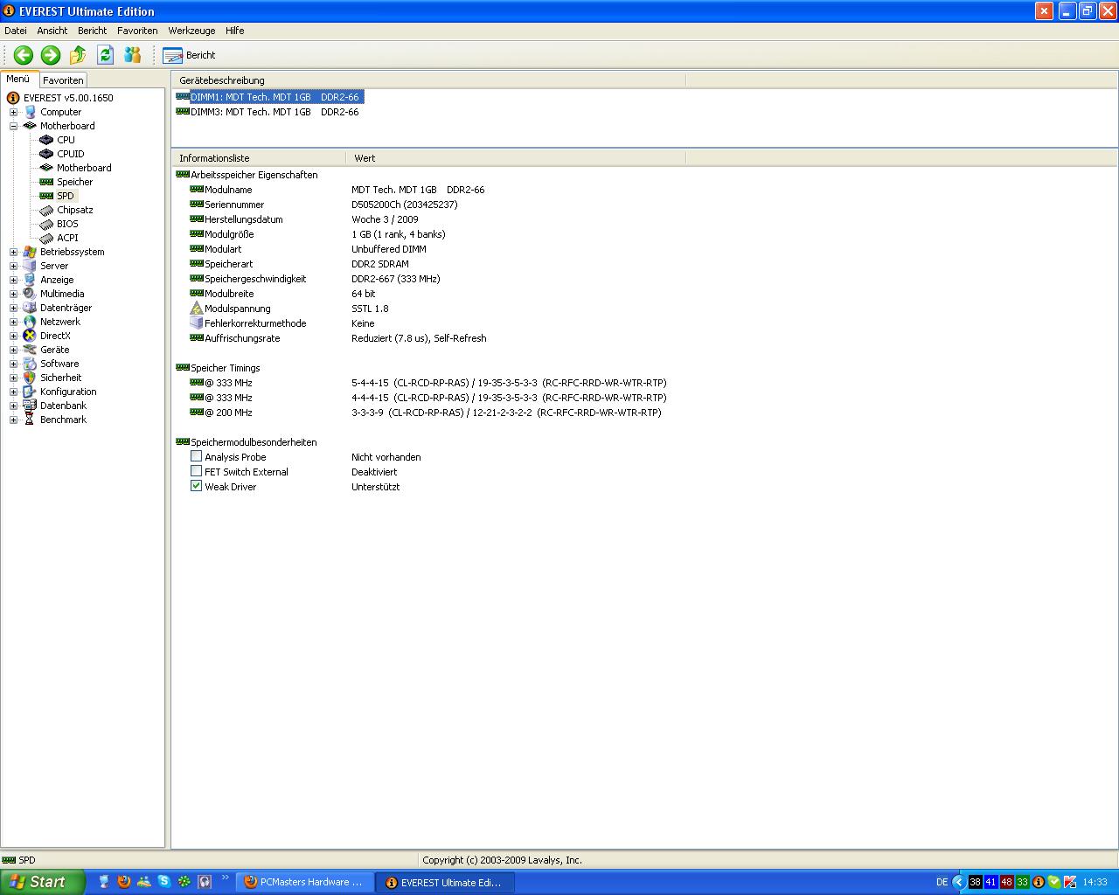Open the Hilfe menu
The height and width of the screenshot is (895, 1119).
234,31
